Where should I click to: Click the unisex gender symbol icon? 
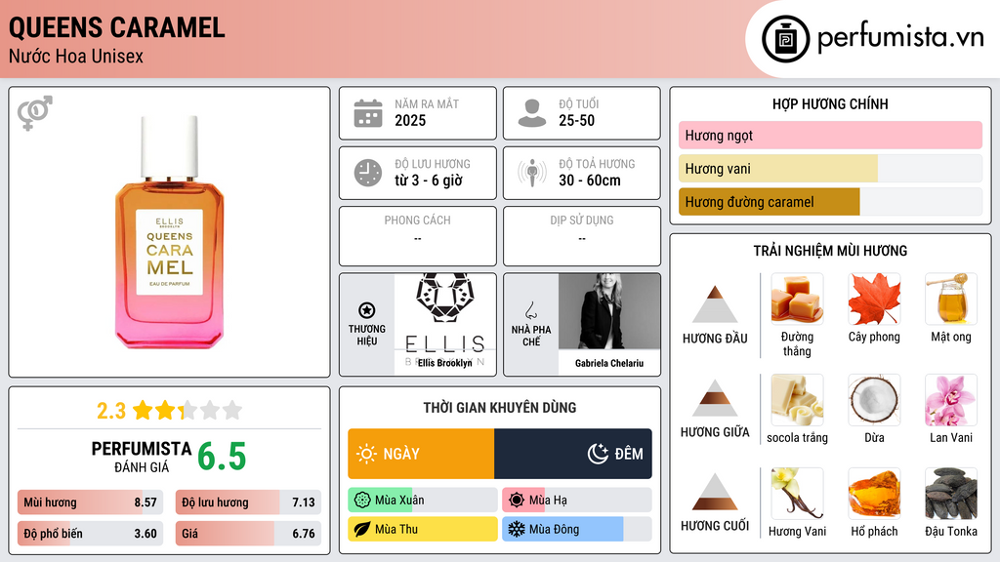click(34, 113)
